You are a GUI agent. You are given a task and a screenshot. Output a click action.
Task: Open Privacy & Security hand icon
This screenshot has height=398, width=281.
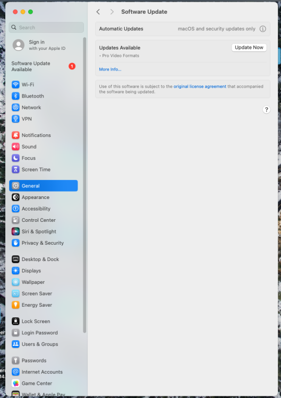[x=15, y=243]
